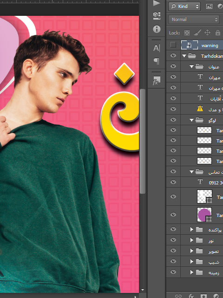Viewport: 223px width, 298px height.
Task: Hide the نور light group
Action: click(173, 240)
